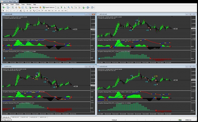Click the Profiles icon
Viewport: 198px width, 122px height.
[8, 8]
